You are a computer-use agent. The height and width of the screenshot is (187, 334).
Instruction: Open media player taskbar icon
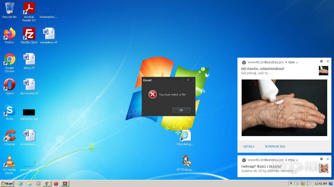click(x=38, y=184)
